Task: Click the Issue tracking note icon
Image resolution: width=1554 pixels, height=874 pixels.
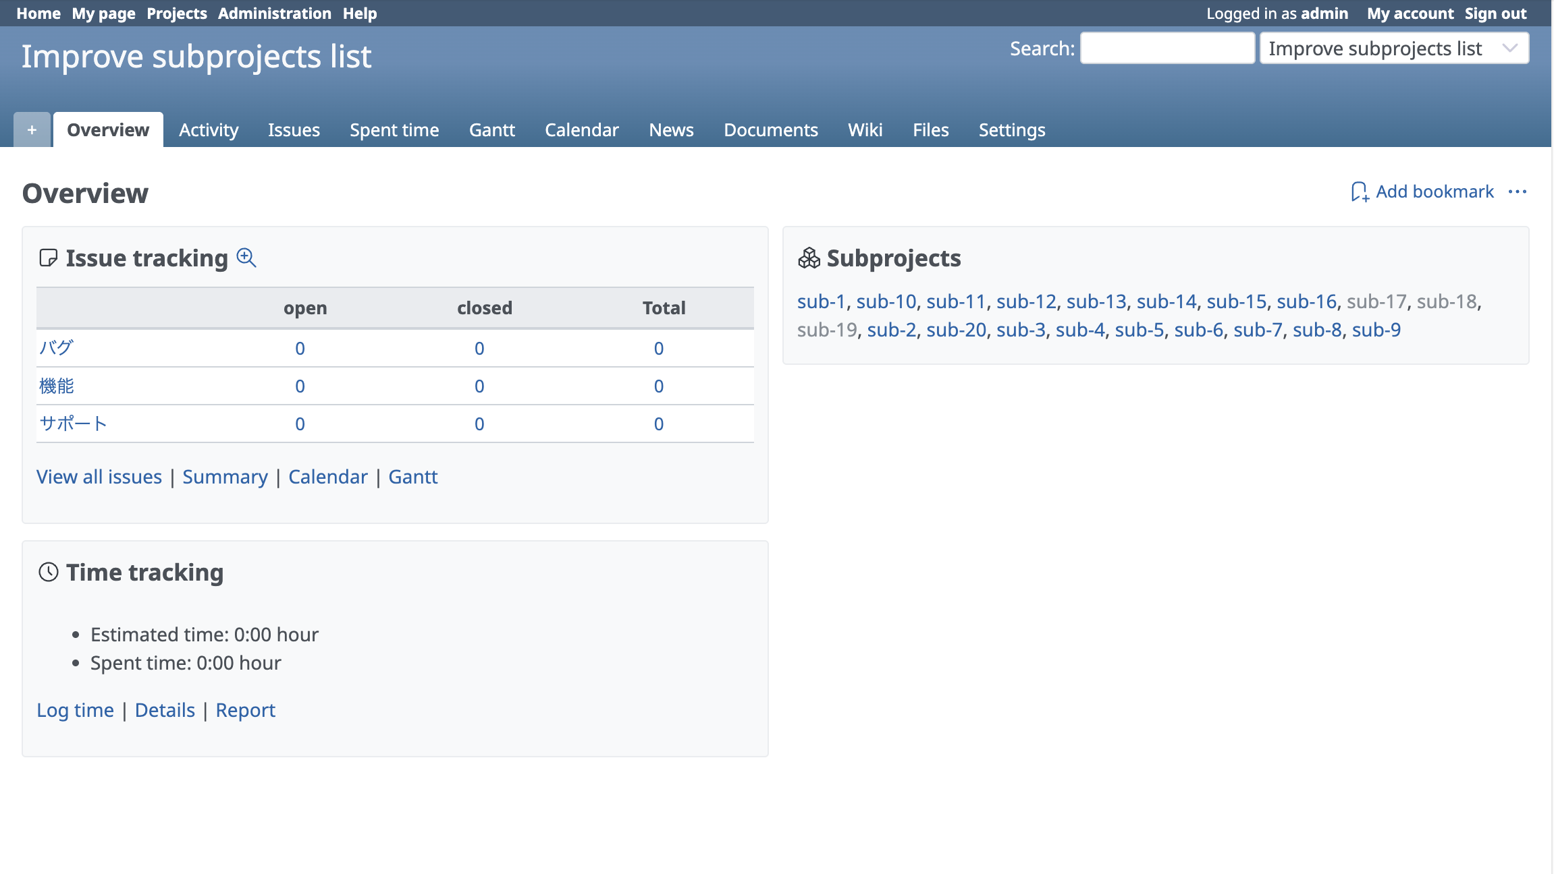Action: pos(48,258)
